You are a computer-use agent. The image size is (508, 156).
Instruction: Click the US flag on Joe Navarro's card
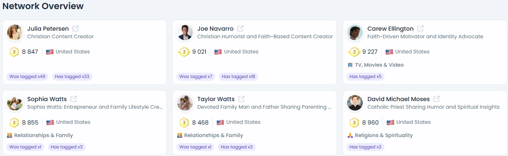[x=218, y=52]
